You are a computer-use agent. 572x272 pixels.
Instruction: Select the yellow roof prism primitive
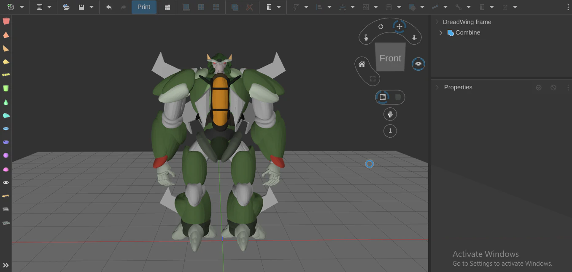pyautogui.click(x=6, y=62)
